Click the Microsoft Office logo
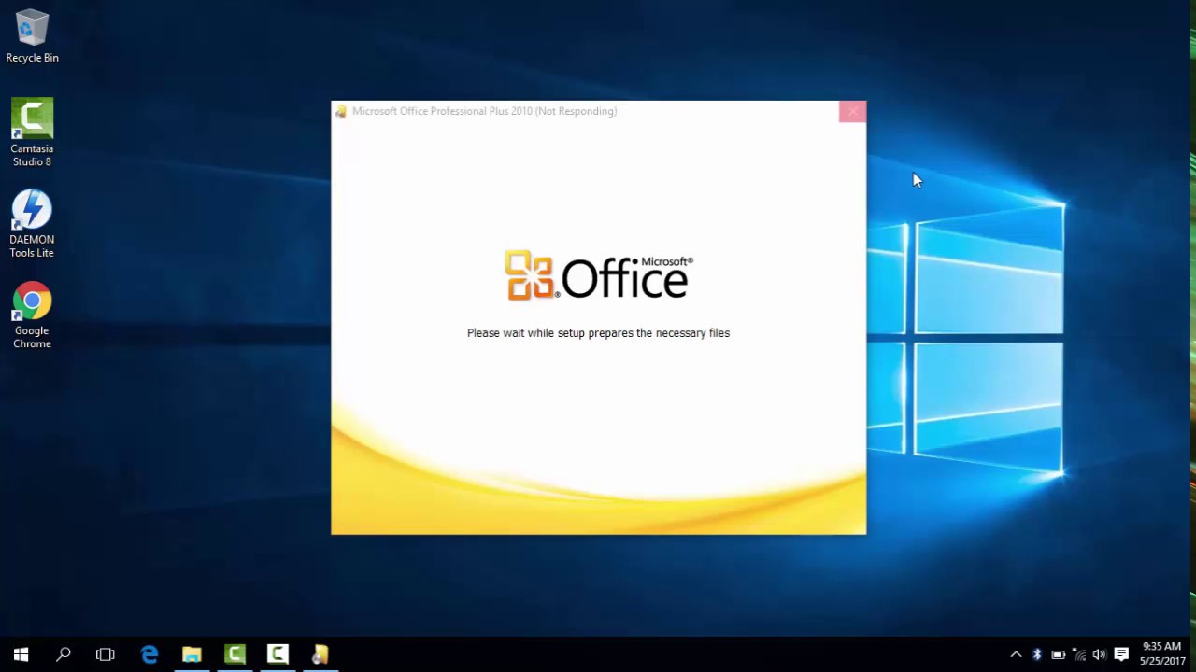The image size is (1196, 672). [599, 275]
